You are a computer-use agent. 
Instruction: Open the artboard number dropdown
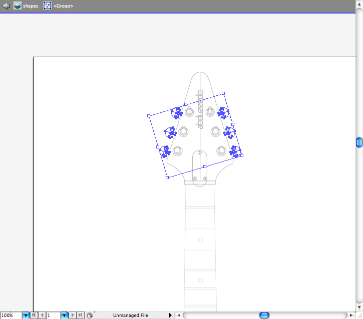pos(64,315)
